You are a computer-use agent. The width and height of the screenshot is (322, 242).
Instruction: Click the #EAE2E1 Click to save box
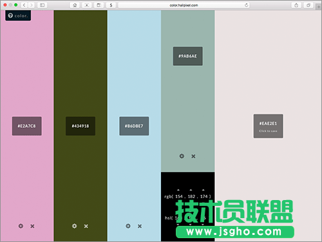[269, 126]
